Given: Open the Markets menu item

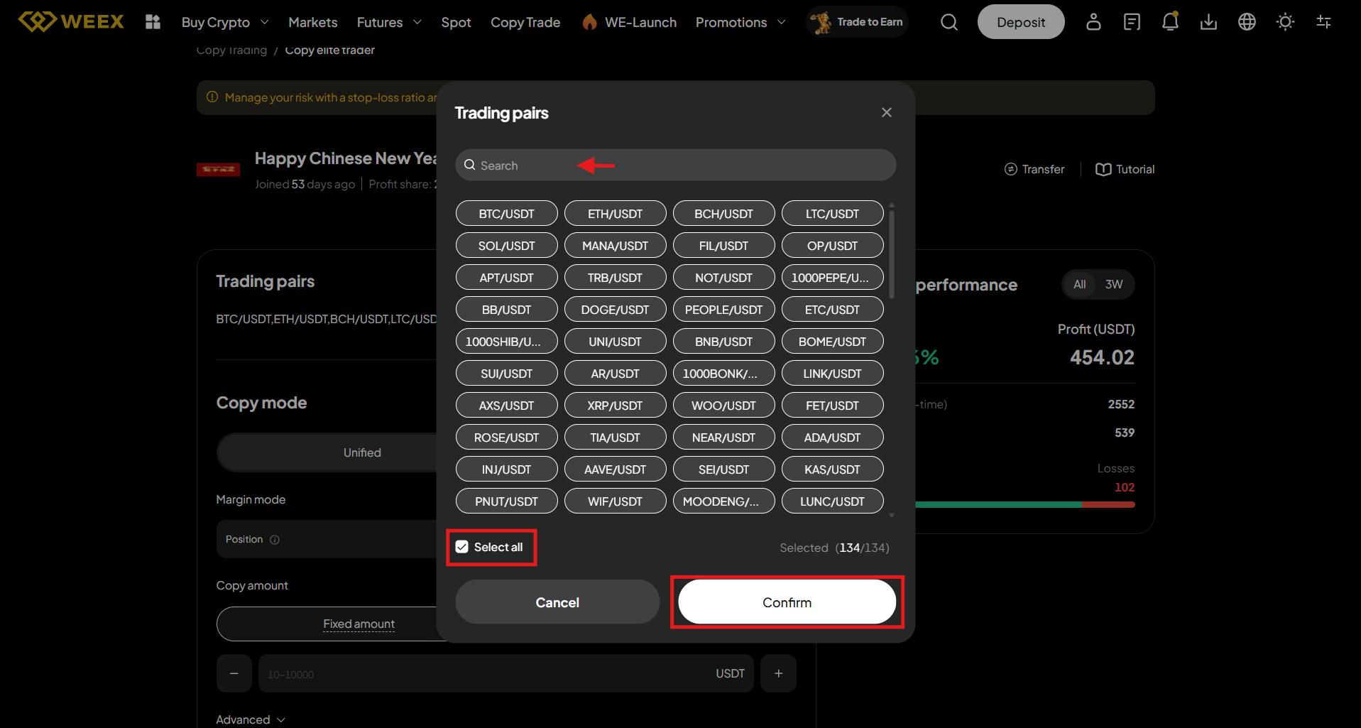Looking at the screenshot, I should click(x=312, y=22).
